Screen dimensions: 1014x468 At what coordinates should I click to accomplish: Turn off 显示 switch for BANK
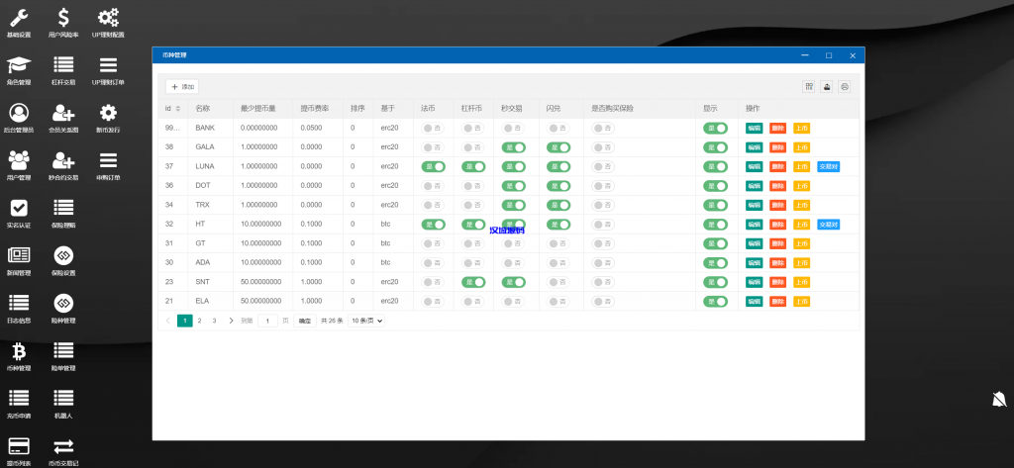[x=715, y=128]
